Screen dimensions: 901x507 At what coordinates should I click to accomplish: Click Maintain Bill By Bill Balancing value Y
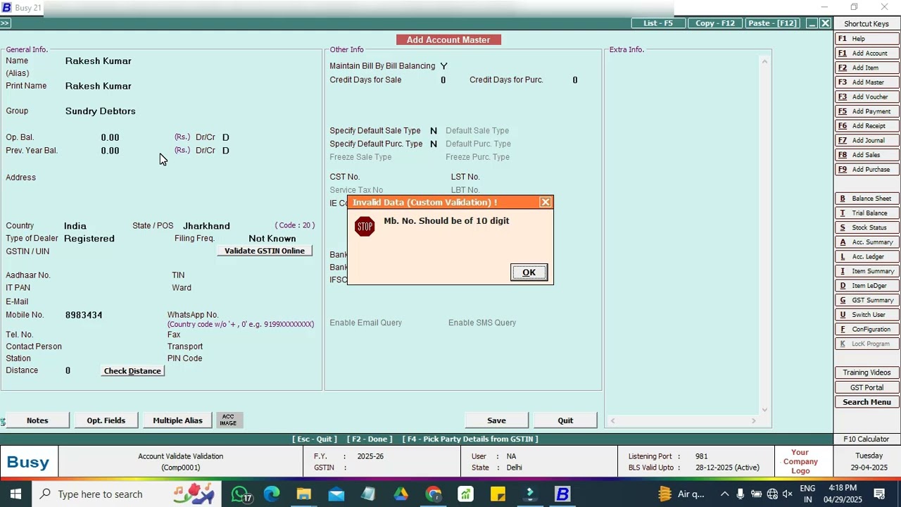click(x=443, y=66)
